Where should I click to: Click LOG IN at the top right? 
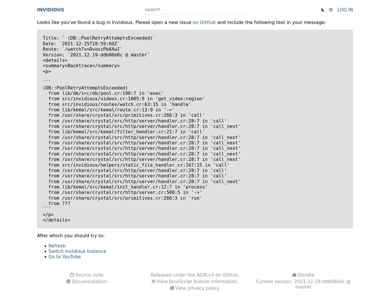tap(345, 10)
